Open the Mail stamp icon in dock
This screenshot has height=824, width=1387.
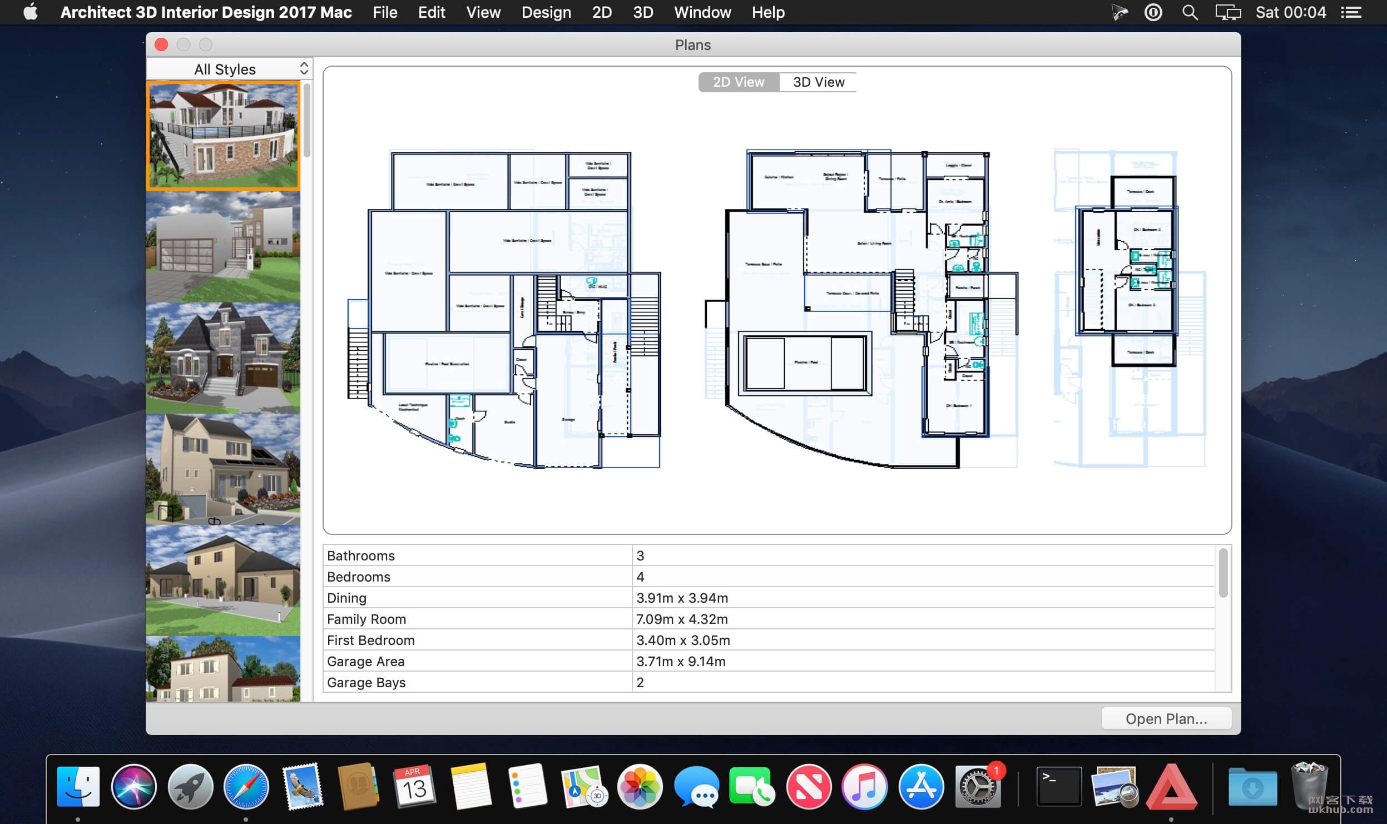click(x=303, y=786)
